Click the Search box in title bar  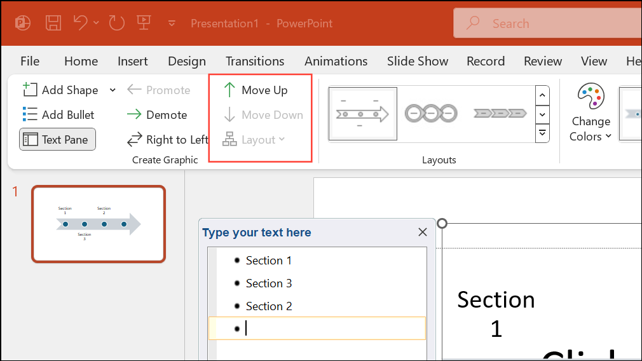[547, 24]
